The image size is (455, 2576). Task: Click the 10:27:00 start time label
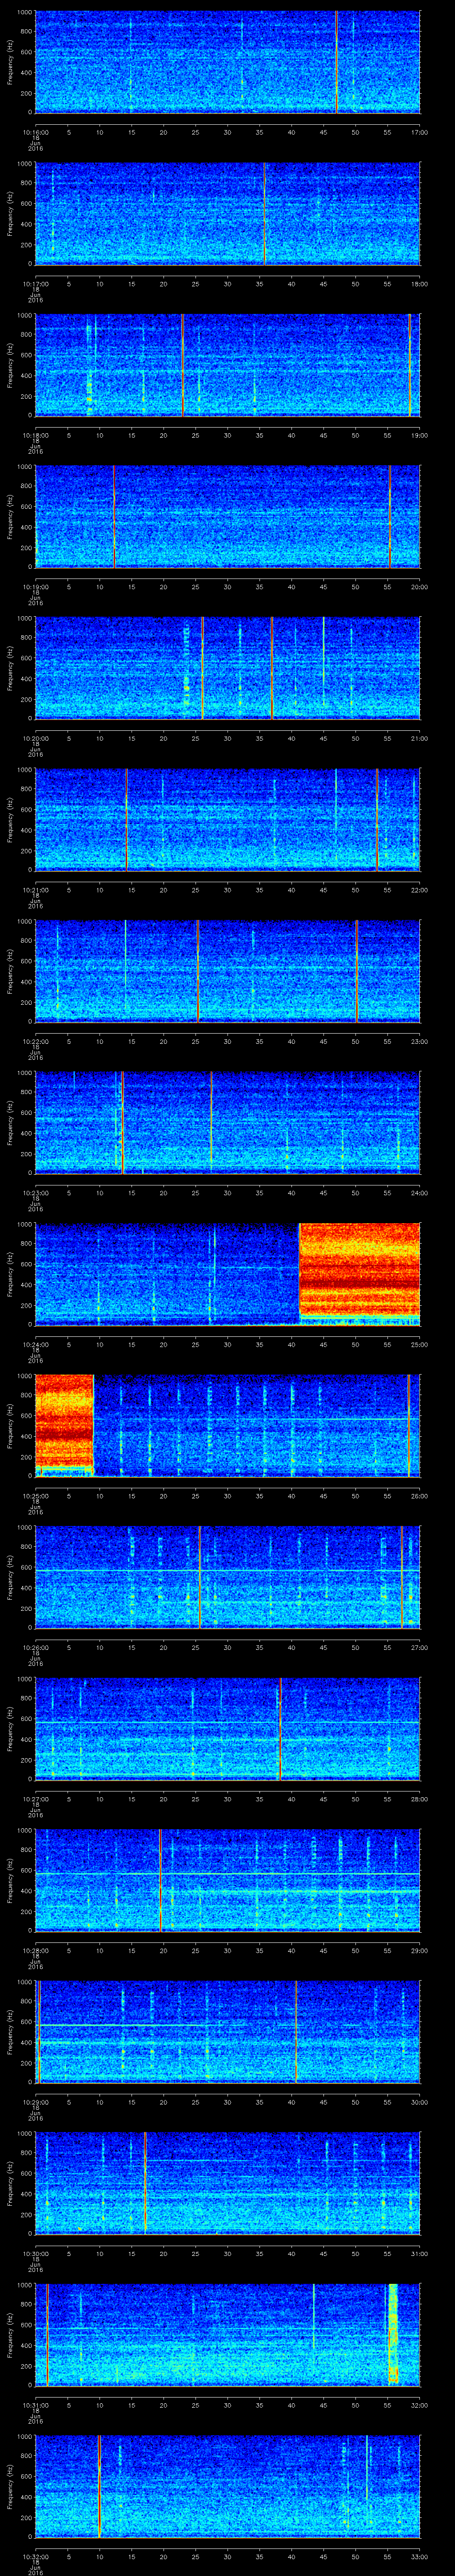point(36,1799)
